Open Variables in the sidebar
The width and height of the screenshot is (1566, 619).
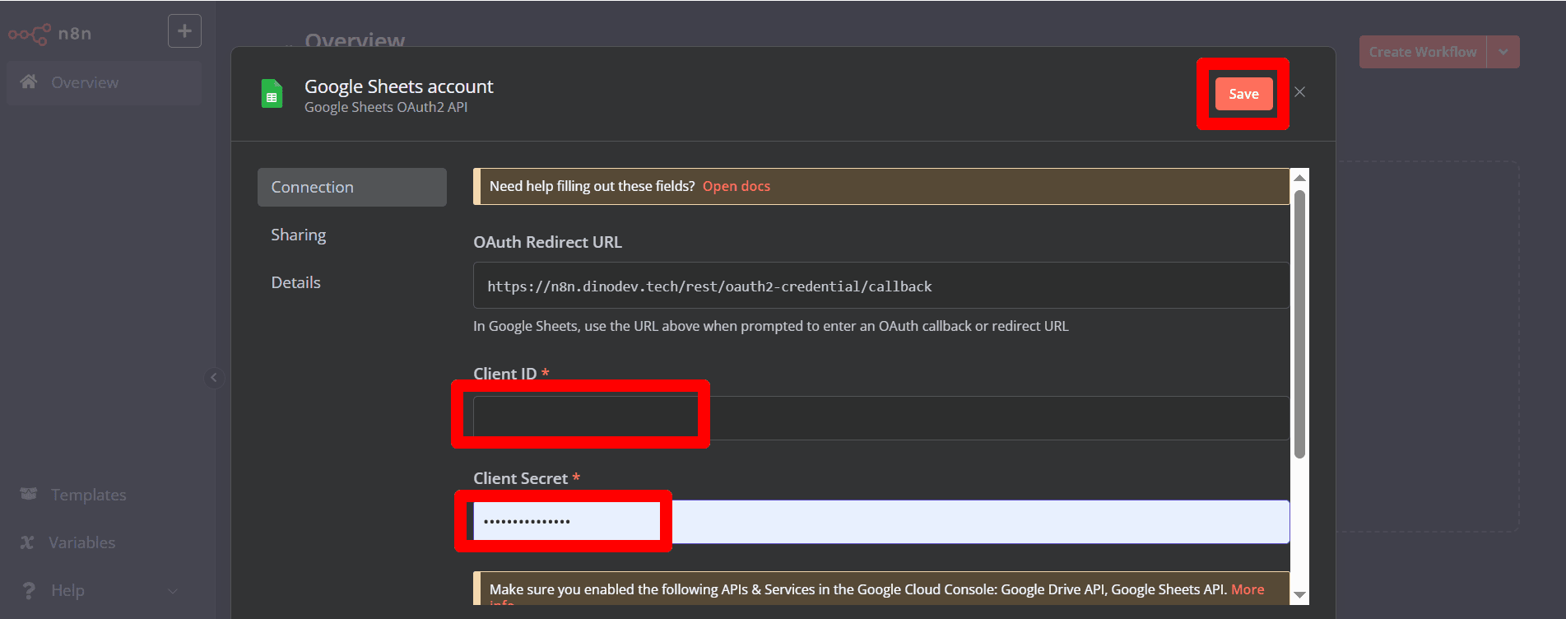81,542
